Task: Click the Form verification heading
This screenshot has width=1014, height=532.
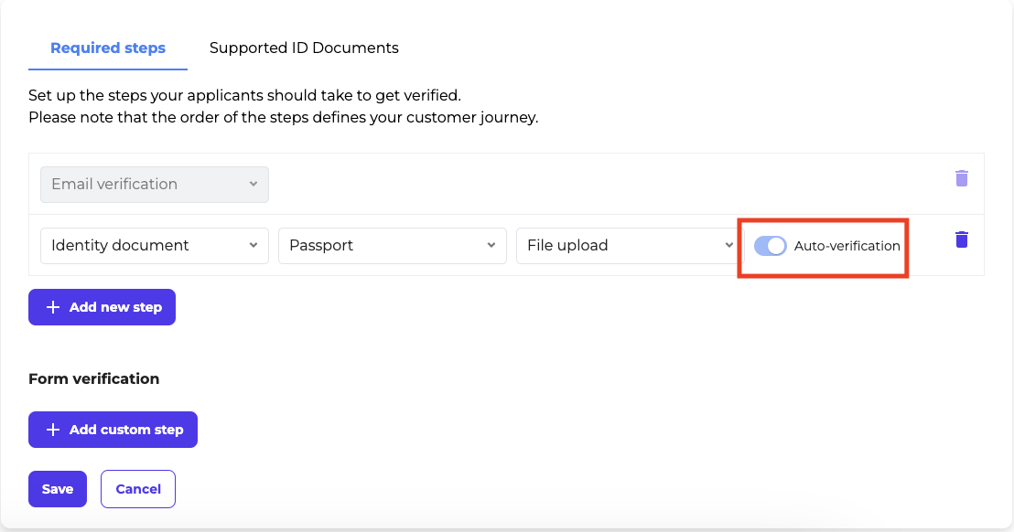Action: [94, 378]
